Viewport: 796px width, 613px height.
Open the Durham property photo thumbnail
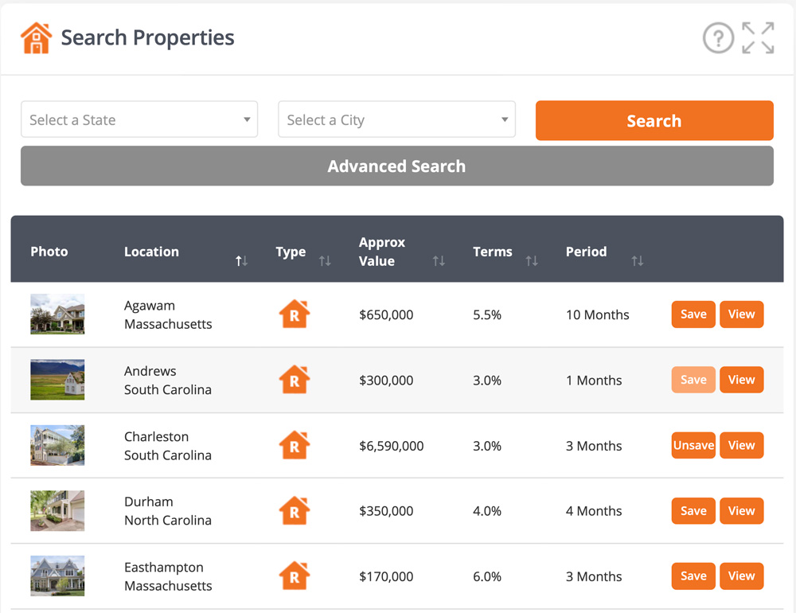(x=57, y=511)
